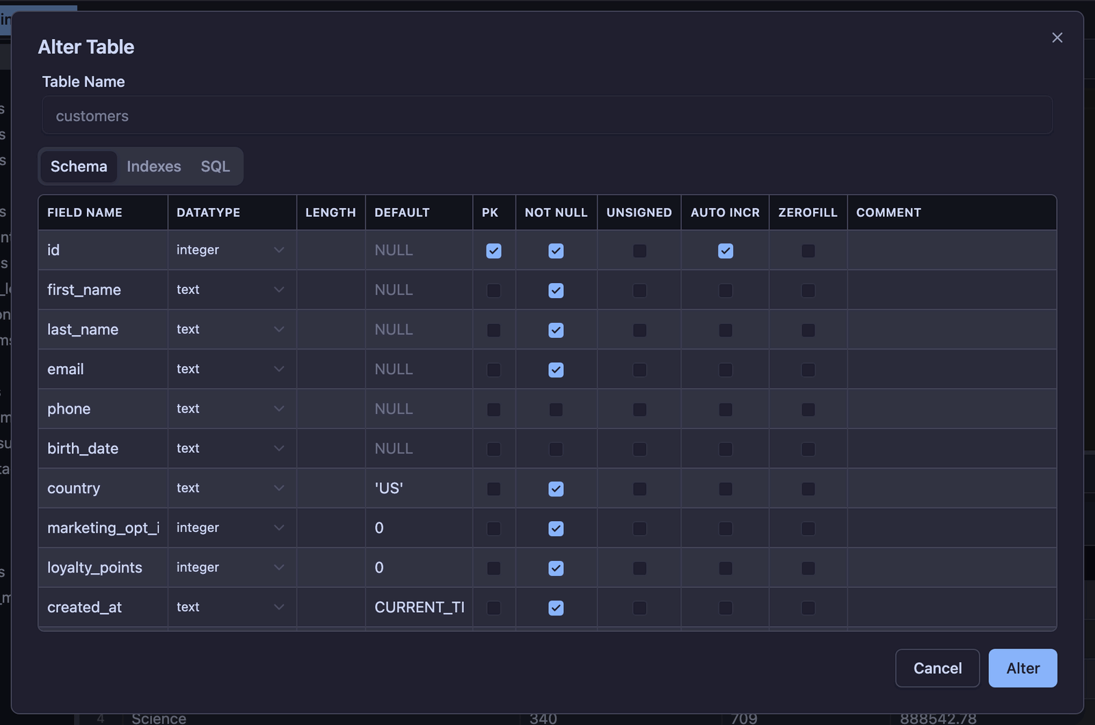Close the Alter Table dialog
The image size is (1095, 725).
1057,38
